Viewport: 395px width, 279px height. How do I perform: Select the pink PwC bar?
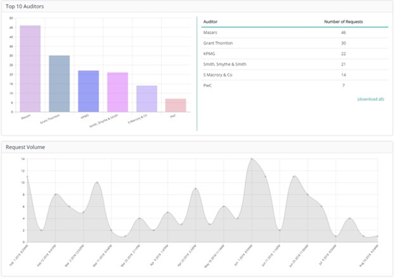tap(175, 105)
